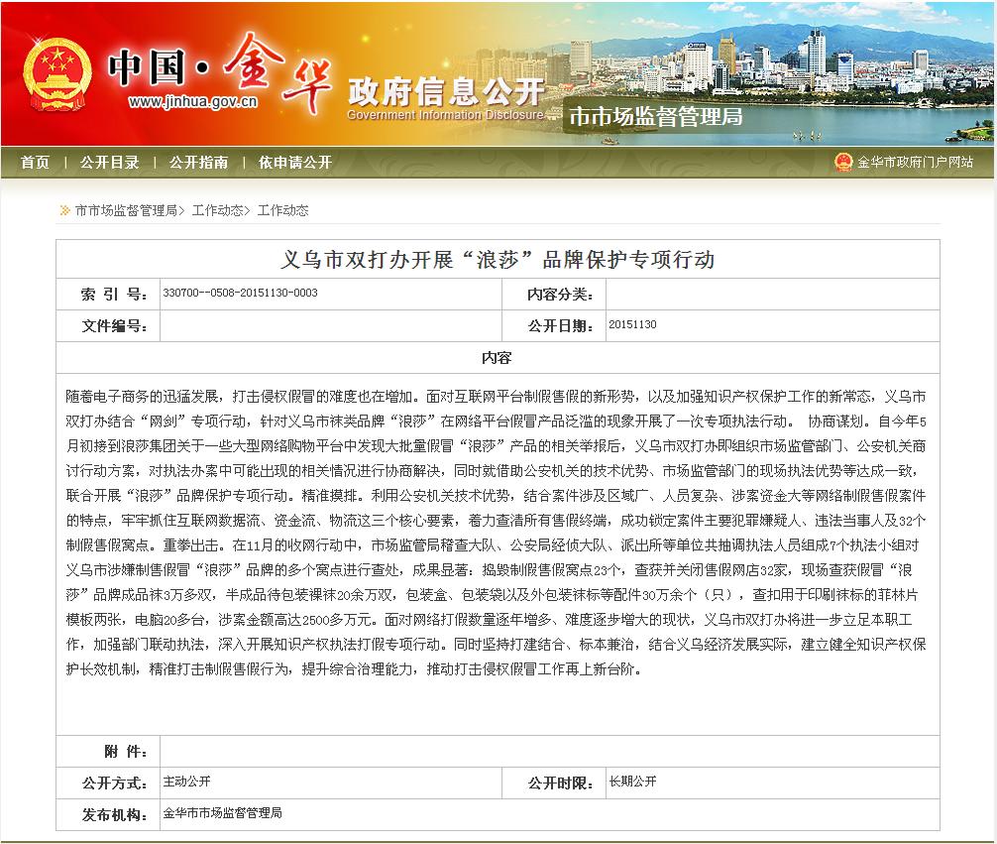Open the 依申请公开 navigation item
The height and width of the screenshot is (844, 997).
[x=294, y=163]
